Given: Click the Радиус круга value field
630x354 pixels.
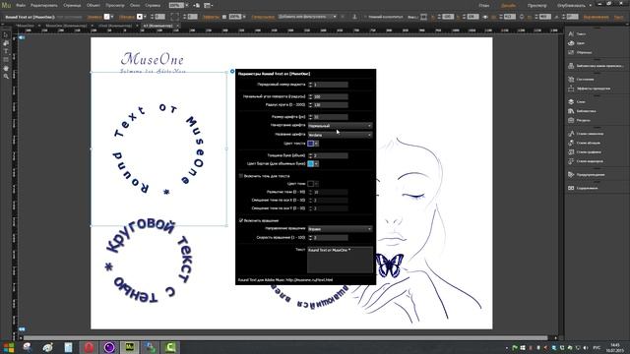Looking at the screenshot, I should pos(331,105).
